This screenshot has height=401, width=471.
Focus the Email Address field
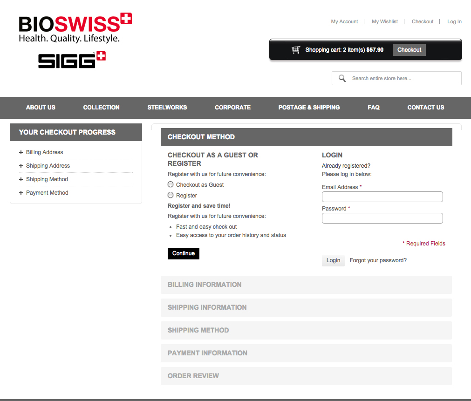tap(382, 197)
